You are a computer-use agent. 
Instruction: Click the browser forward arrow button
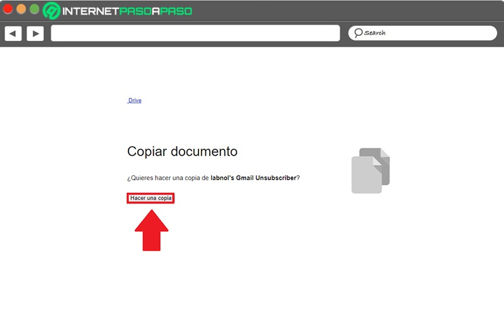(x=35, y=33)
